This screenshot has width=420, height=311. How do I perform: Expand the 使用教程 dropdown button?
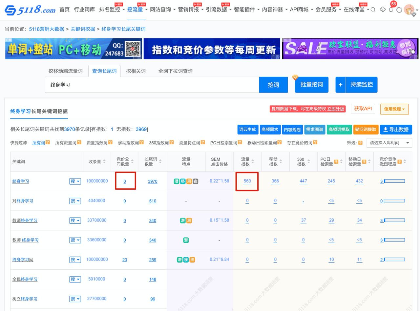pos(394,109)
